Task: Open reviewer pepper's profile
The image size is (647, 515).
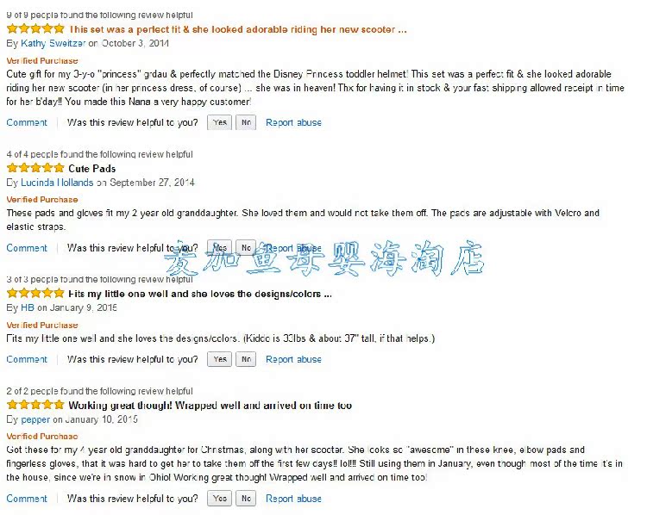Action: [x=35, y=419]
